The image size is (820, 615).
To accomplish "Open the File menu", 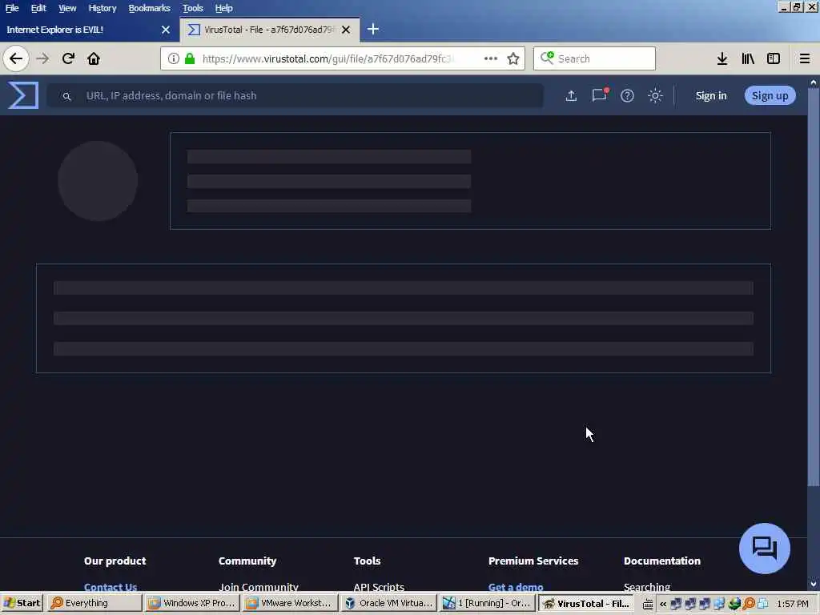I will pos(12,8).
